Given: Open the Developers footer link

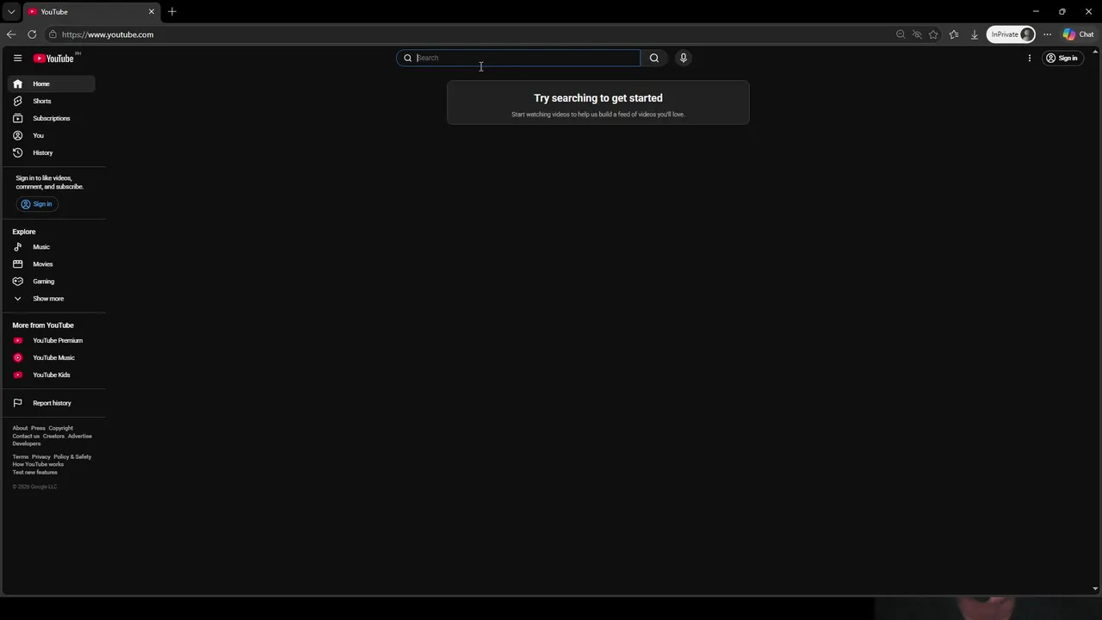Looking at the screenshot, I should point(27,443).
